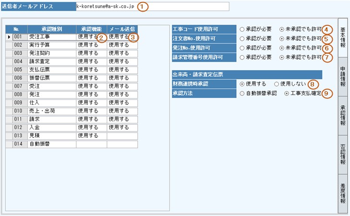Viewport: 350px width, 216px height.
Task: Click the empty メール送信 cell for 013 見積
Action: [122, 136]
